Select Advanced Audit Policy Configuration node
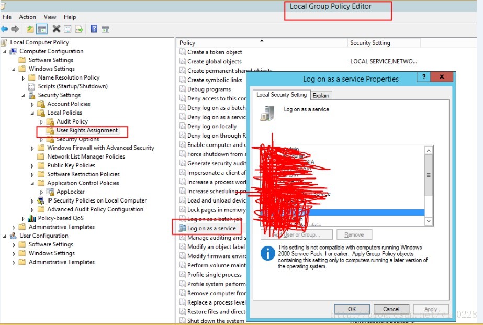 coord(95,209)
